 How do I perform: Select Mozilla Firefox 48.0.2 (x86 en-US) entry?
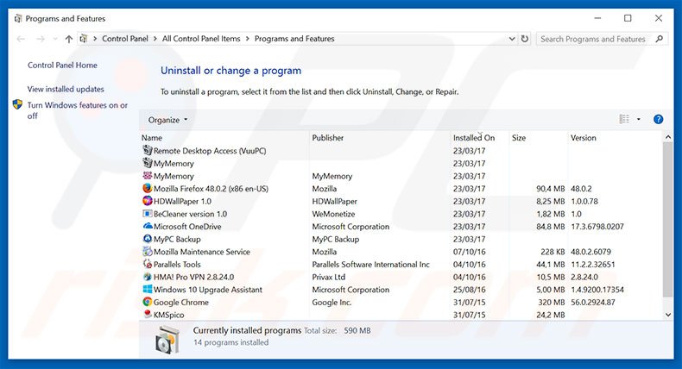pyautogui.click(x=211, y=189)
